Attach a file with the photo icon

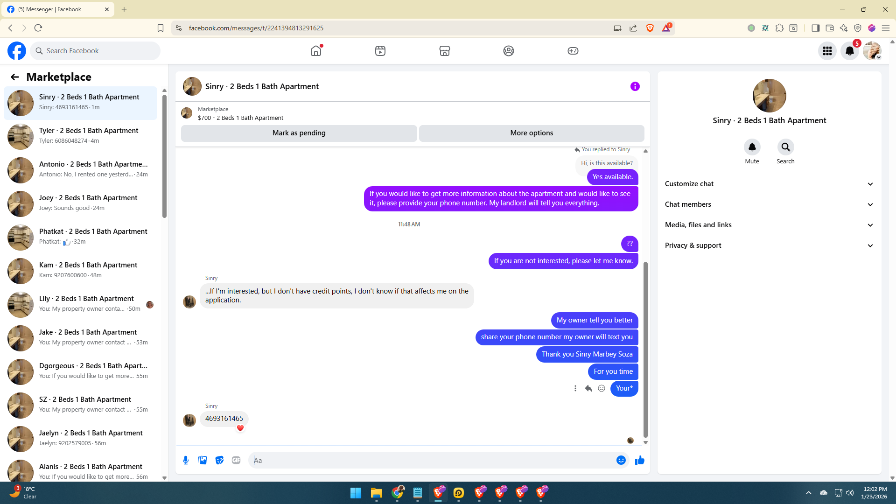(x=203, y=460)
